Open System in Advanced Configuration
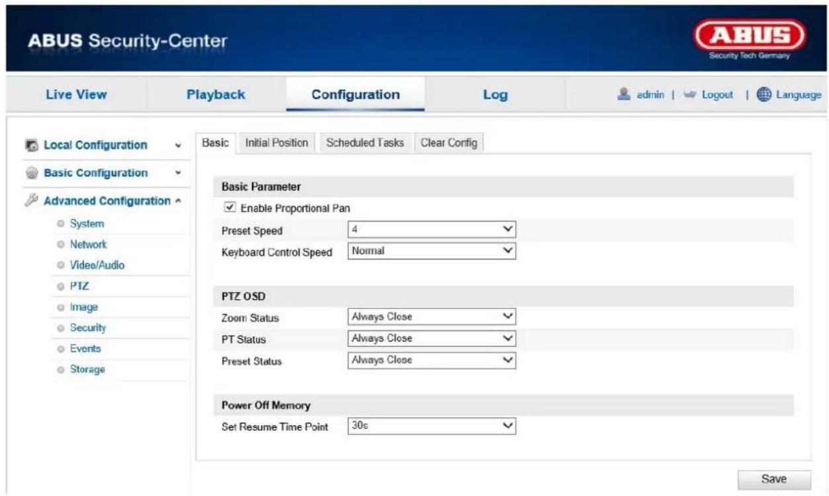 pyautogui.click(x=87, y=223)
